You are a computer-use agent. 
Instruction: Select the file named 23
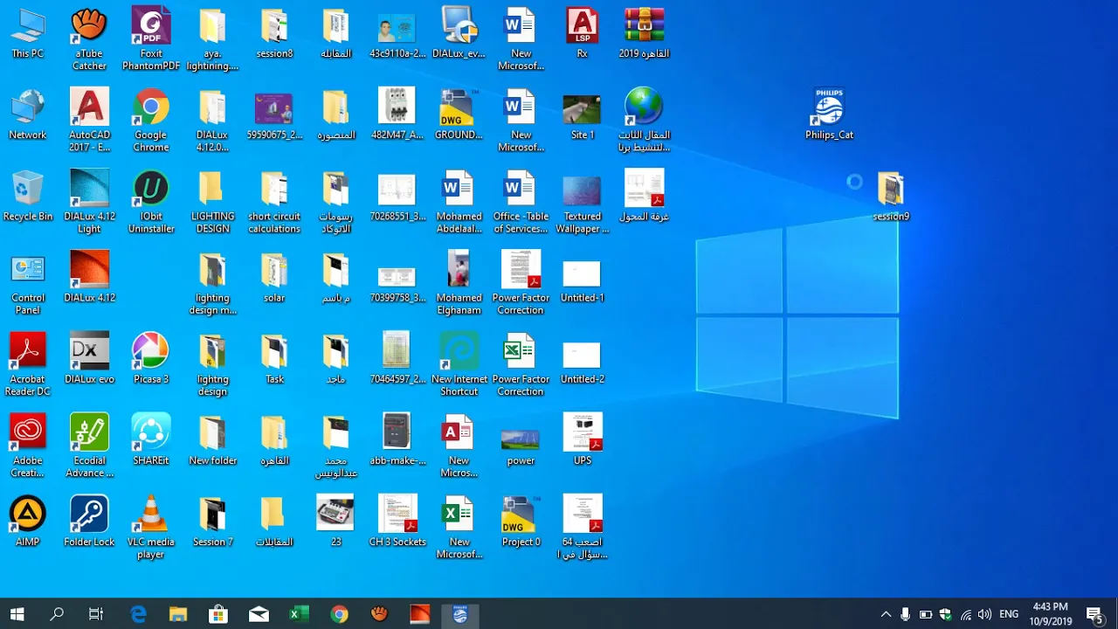(335, 521)
